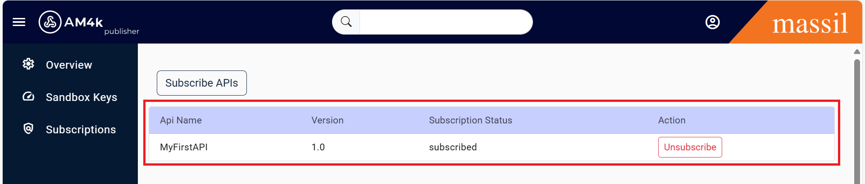This screenshot has height=184, width=865.
Task: Click the Subscription Status column header
Action: [x=470, y=120]
